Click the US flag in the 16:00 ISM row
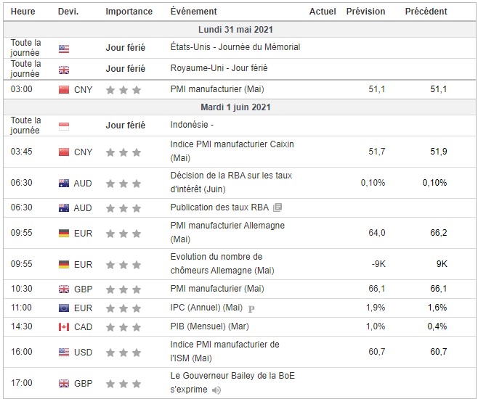This screenshot has height=399, width=478. [64, 352]
